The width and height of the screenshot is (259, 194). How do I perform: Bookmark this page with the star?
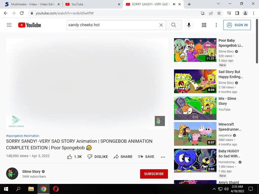(x=219, y=13)
